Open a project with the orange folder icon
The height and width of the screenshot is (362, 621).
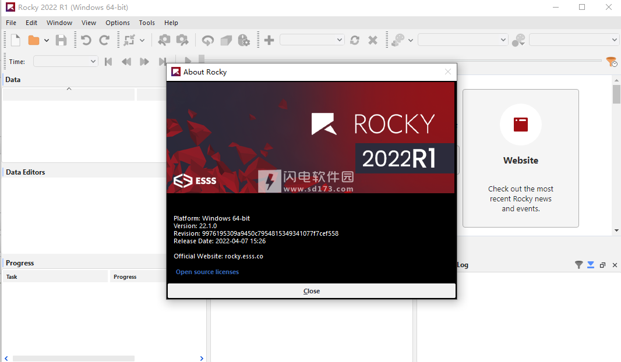(34, 40)
